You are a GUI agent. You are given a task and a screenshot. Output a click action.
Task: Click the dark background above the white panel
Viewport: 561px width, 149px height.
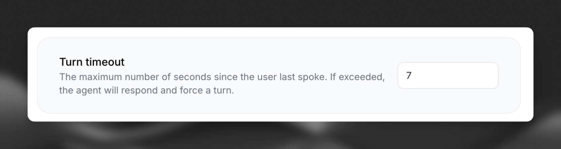pyautogui.click(x=270, y=13)
